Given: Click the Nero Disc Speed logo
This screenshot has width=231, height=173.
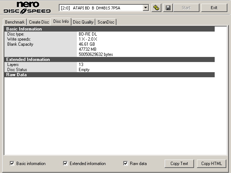Looking at the screenshot, I should tap(27, 8).
